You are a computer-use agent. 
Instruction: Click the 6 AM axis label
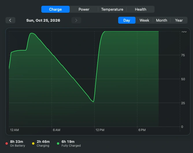coord(57,130)
